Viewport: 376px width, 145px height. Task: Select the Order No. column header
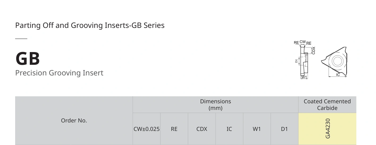pyautogui.click(x=74, y=121)
